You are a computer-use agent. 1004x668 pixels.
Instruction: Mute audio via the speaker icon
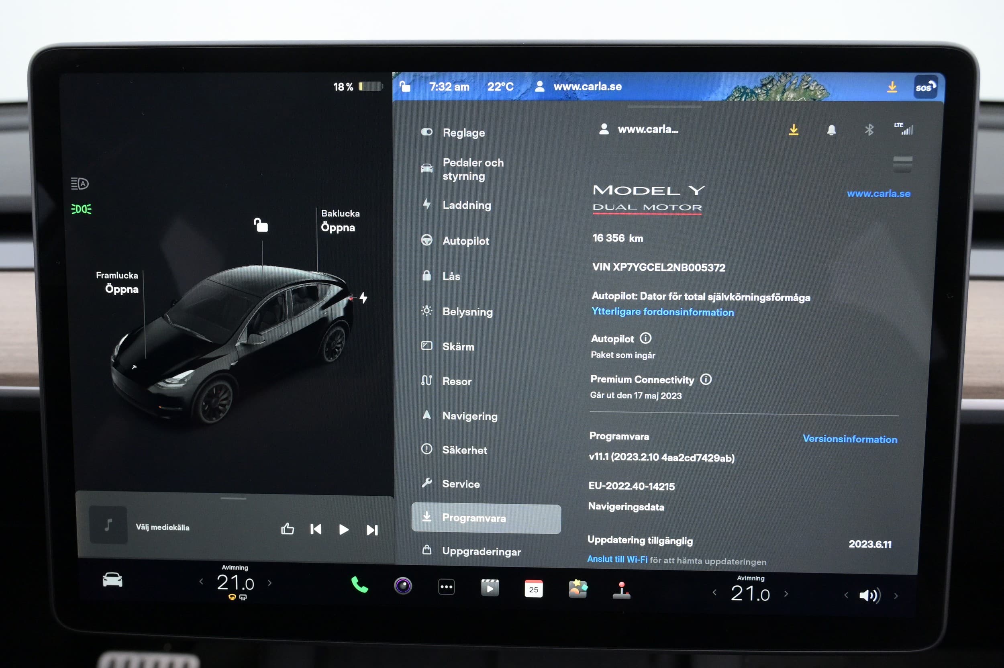(869, 595)
